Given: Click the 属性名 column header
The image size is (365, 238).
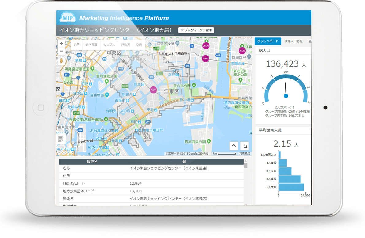Looking at the screenshot, I should point(92,162).
